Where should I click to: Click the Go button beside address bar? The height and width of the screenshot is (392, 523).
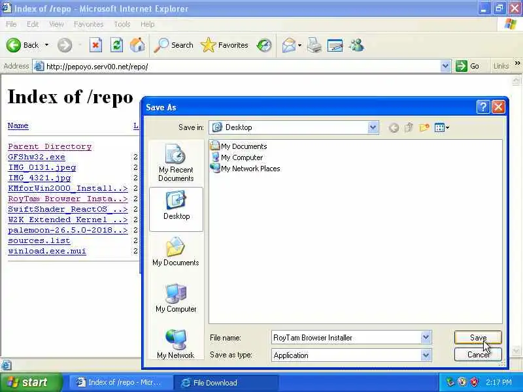[x=467, y=67]
